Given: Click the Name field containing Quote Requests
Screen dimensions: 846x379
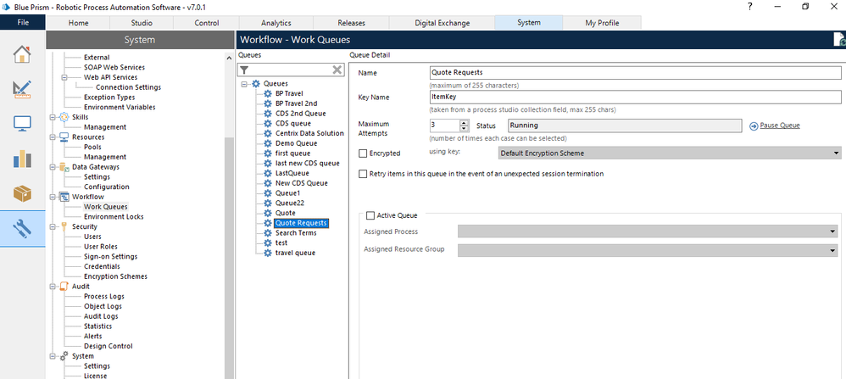Looking at the screenshot, I should pos(635,72).
